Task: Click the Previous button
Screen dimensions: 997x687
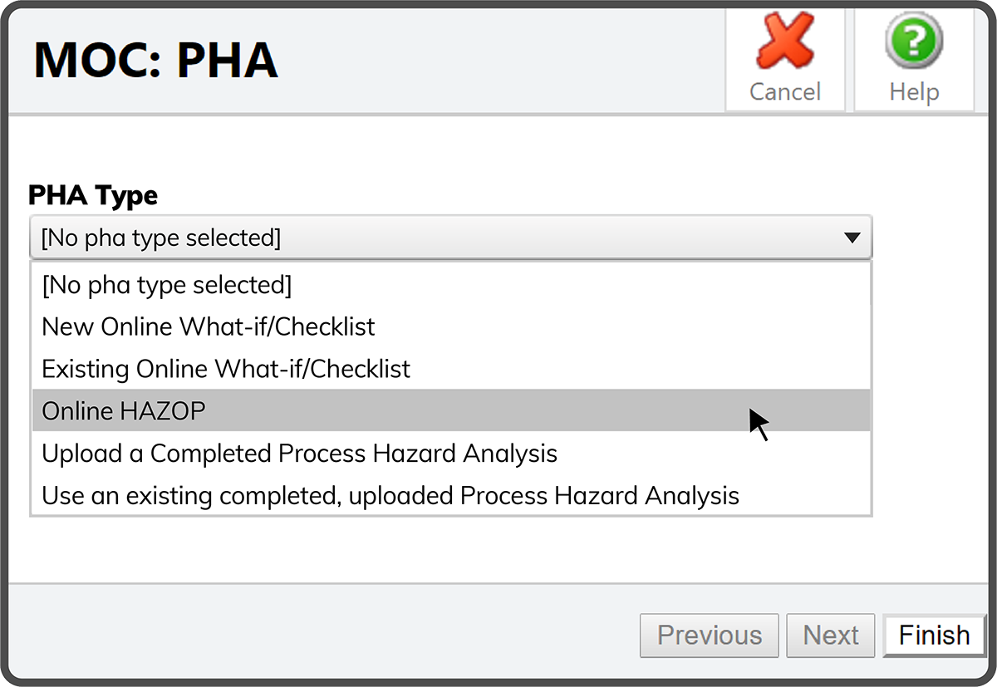Action: 709,635
